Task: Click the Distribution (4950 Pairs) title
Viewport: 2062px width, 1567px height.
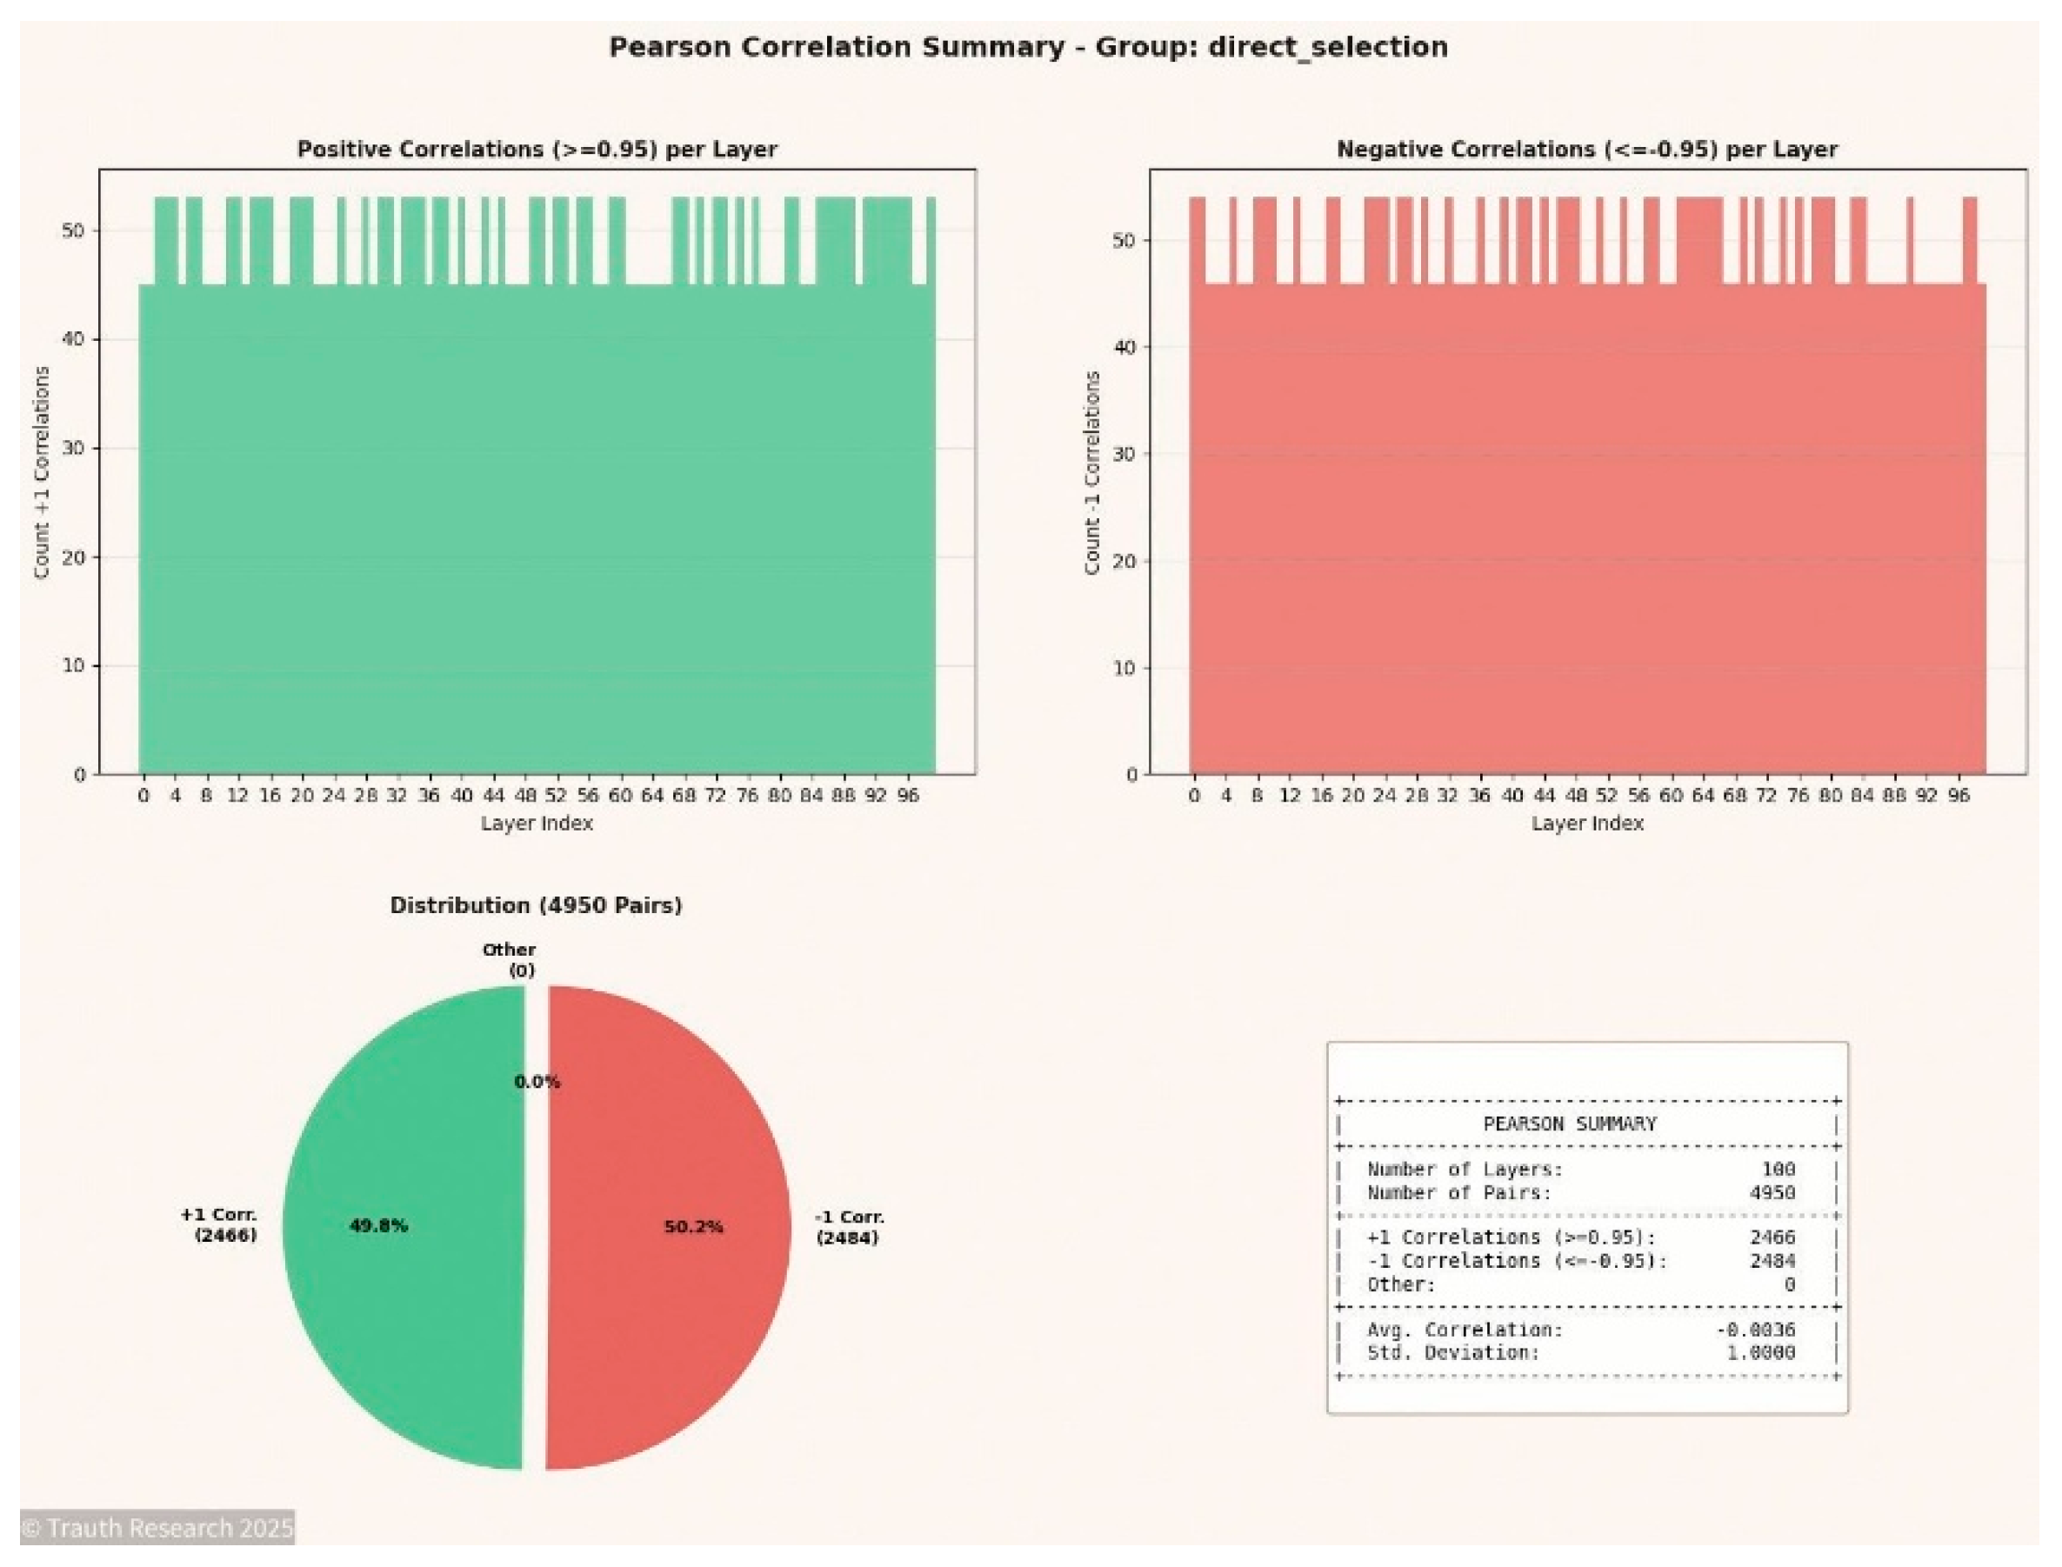Action: pyautogui.click(x=537, y=904)
